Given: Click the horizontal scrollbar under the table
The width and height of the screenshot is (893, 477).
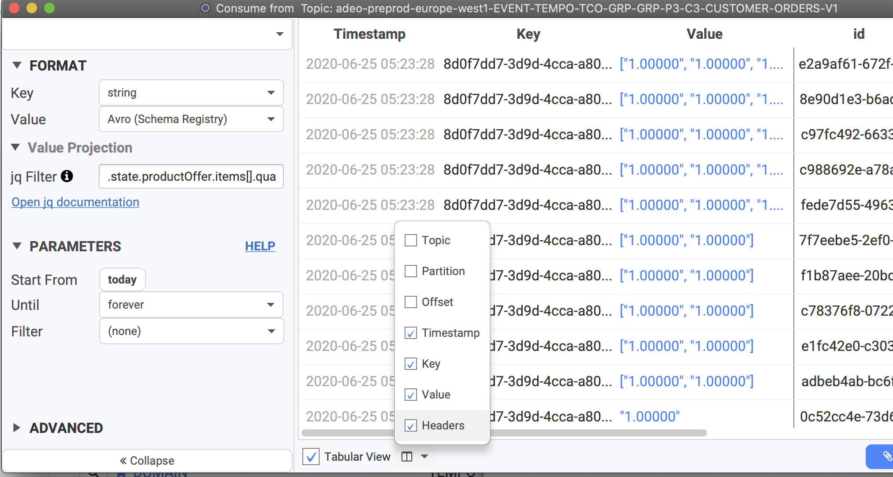Looking at the screenshot, I should point(504,433).
